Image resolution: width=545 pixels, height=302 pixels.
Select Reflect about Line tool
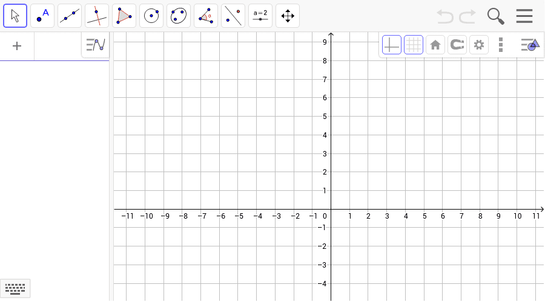point(233,16)
